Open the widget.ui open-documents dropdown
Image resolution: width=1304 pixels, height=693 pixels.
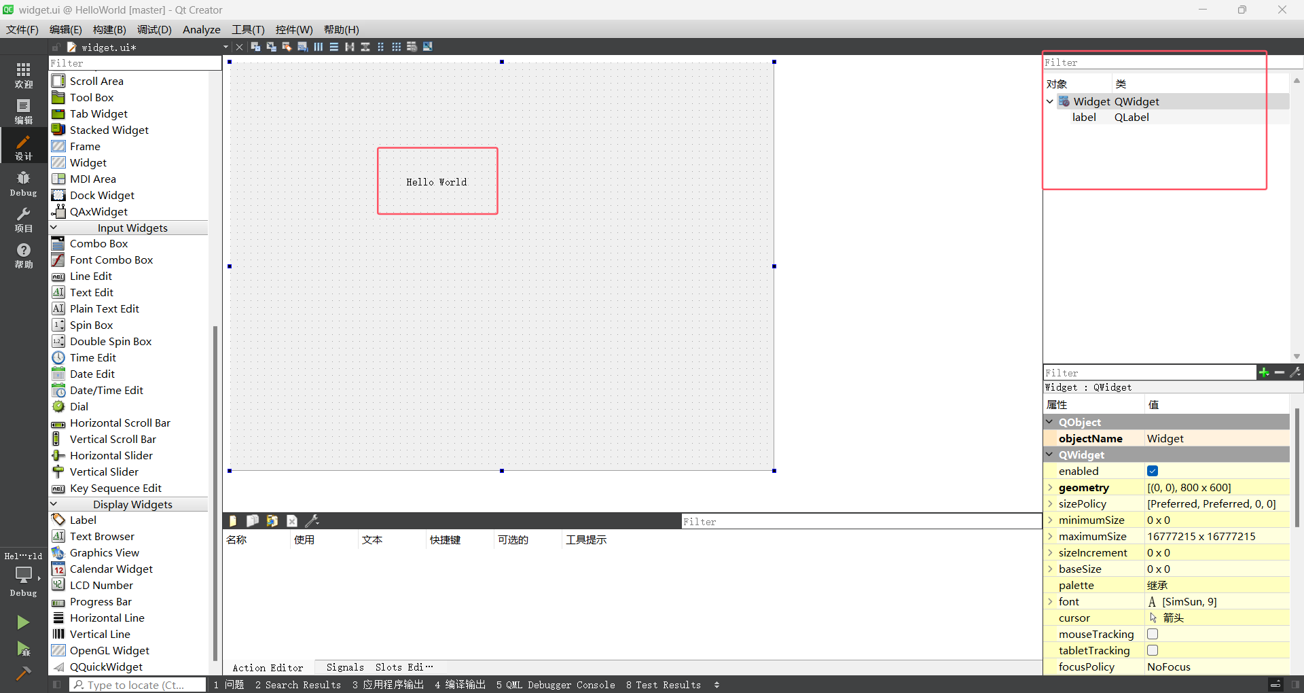pyautogui.click(x=225, y=47)
